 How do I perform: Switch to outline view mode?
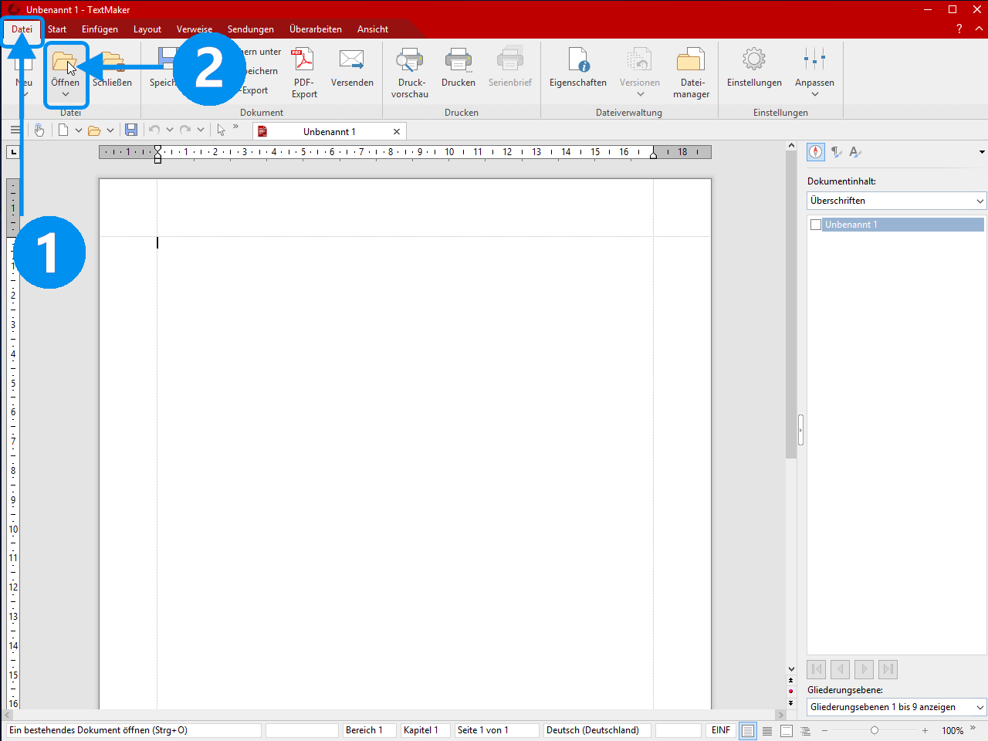(x=806, y=731)
